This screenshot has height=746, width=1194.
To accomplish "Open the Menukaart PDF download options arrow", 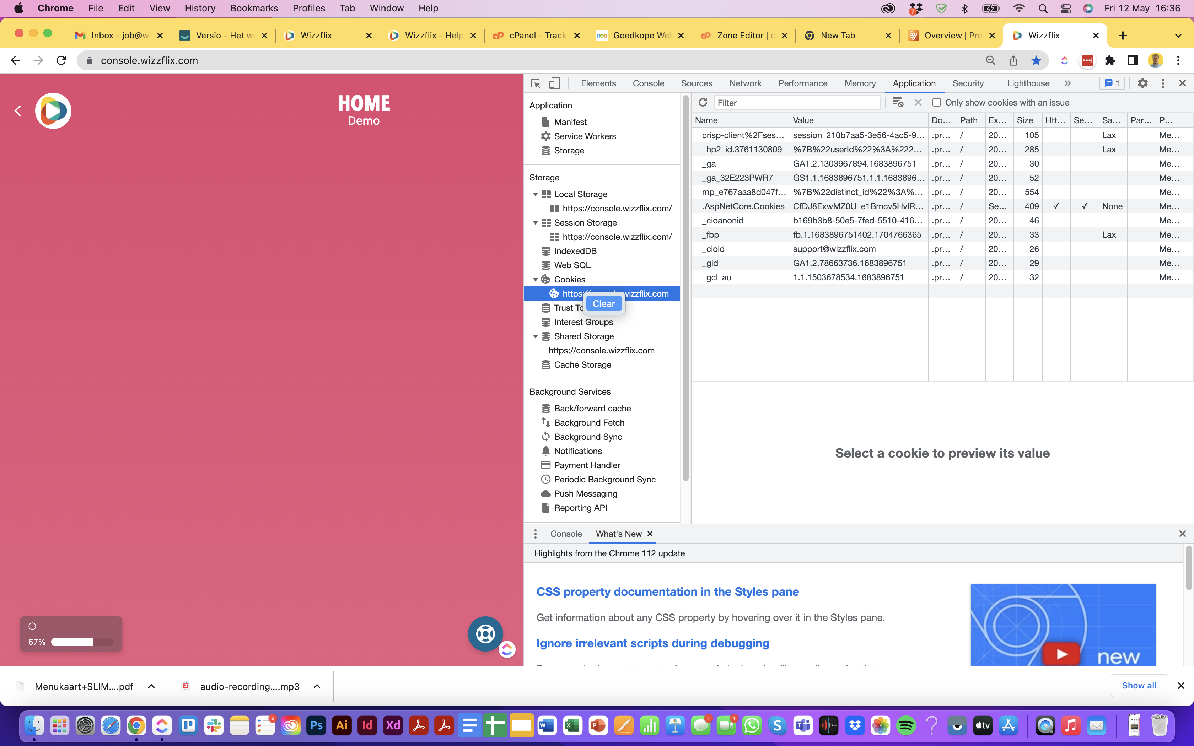I will tap(151, 686).
